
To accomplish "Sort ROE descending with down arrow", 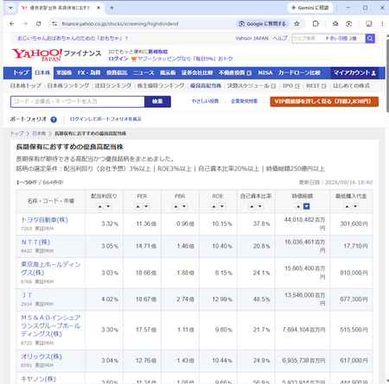I will pos(222,206).
